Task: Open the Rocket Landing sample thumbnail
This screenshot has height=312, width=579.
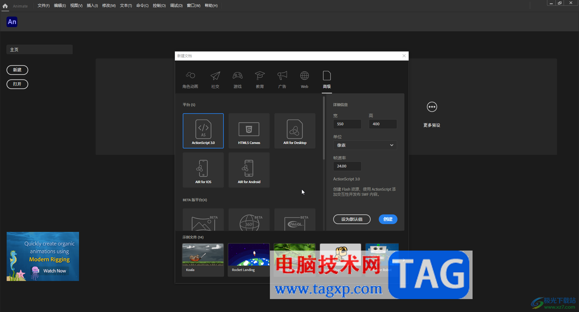Action: click(x=248, y=260)
